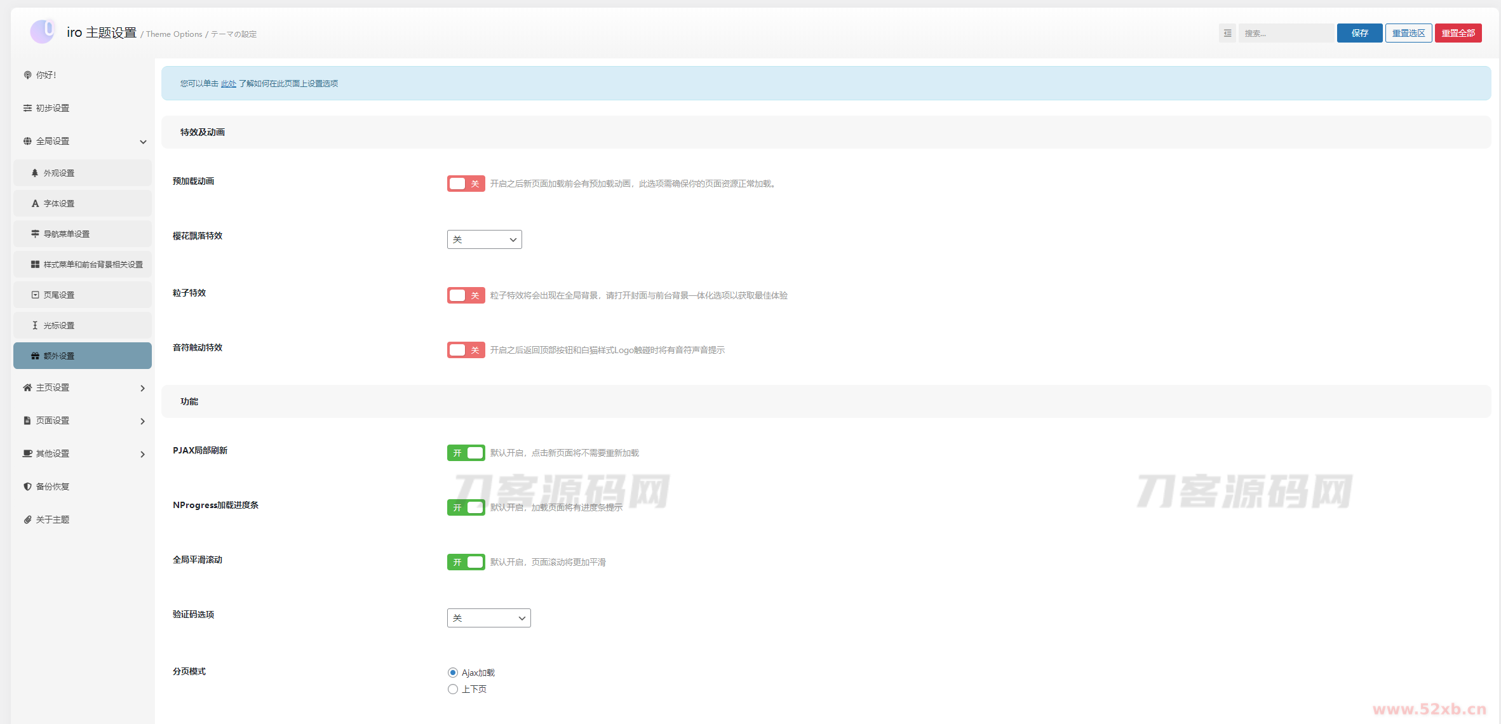
Task: Click the iro theme logo avatar
Action: pyautogui.click(x=43, y=32)
